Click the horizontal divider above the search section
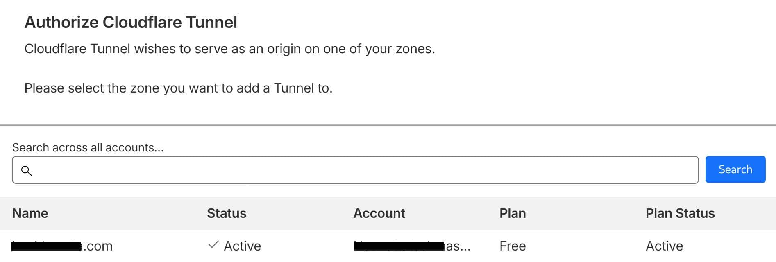This screenshot has height=262, width=776. (x=388, y=125)
